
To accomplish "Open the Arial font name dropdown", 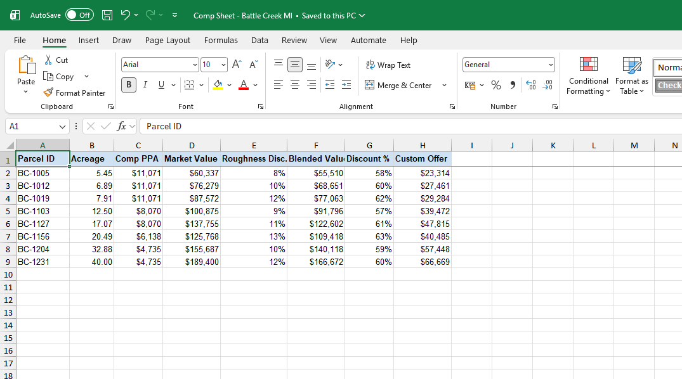I will pos(195,65).
